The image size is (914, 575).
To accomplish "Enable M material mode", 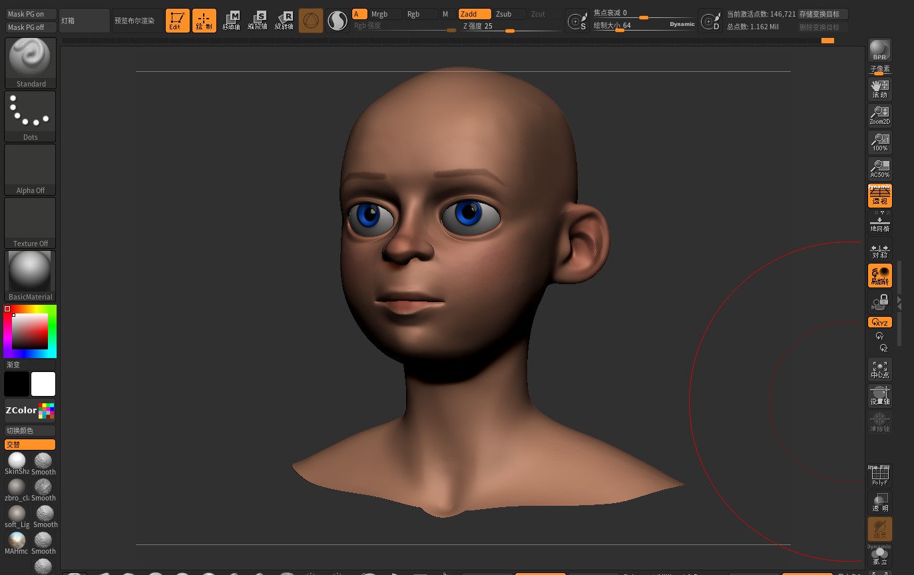I will pos(448,14).
